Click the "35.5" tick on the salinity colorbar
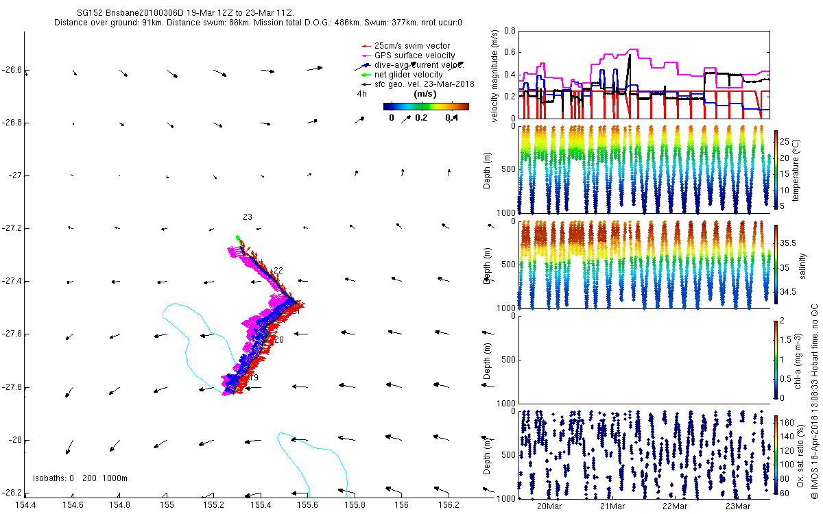823x514 pixels. [789, 243]
